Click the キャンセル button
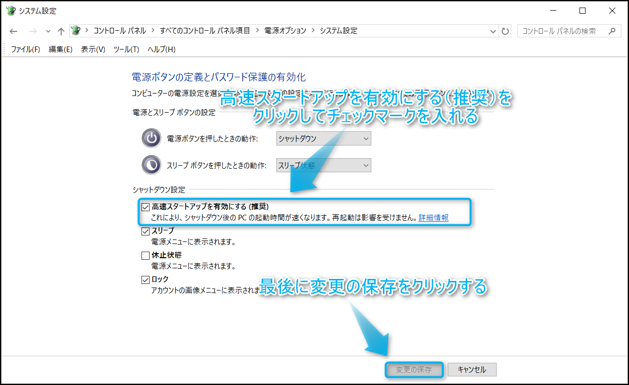The height and width of the screenshot is (385, 629). [472, 370]
